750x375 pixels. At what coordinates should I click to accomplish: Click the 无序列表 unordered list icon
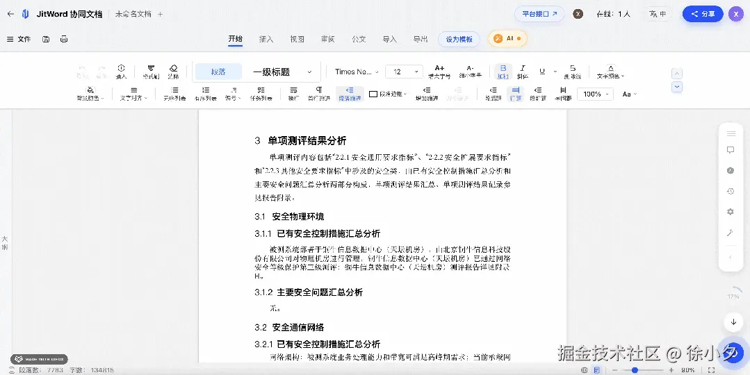point(174,94)
